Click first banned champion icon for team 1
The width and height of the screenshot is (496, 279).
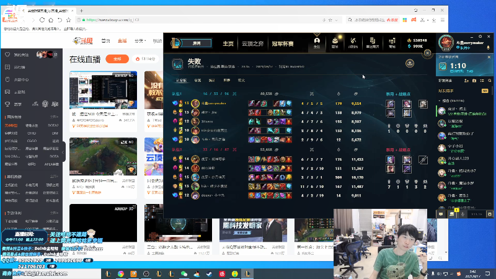click(x=391, y=104)
